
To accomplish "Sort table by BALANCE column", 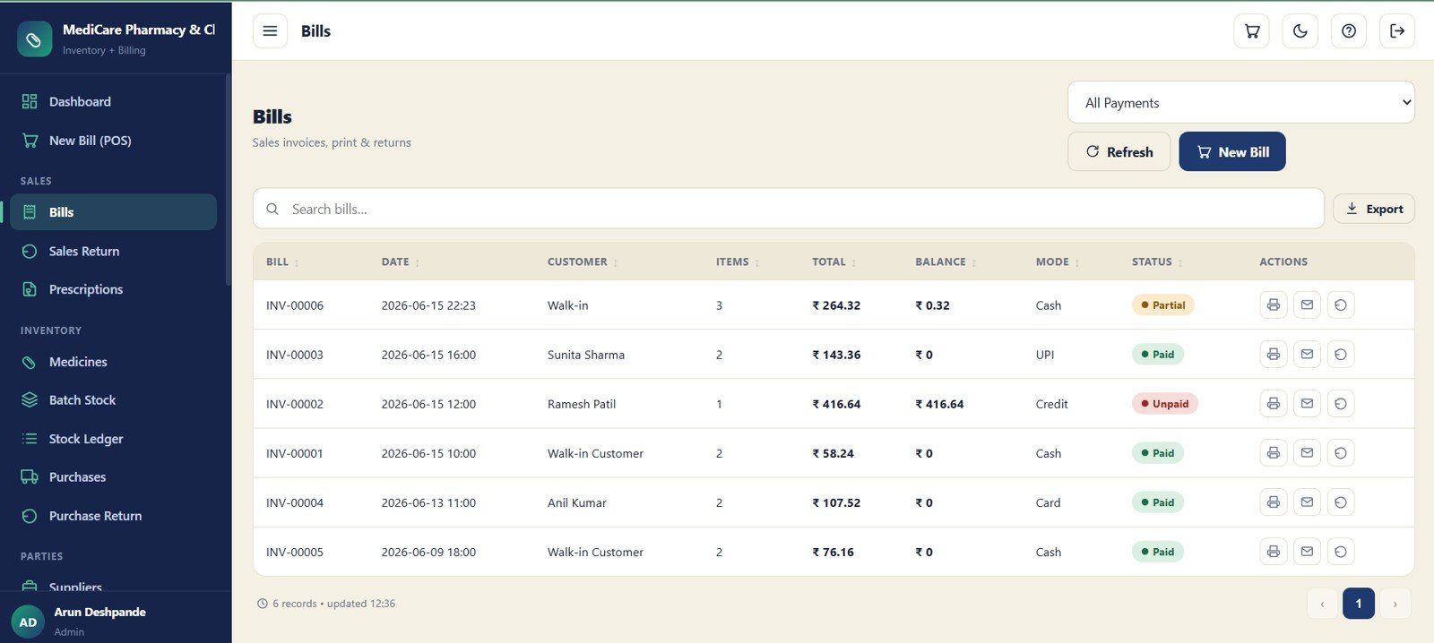I will [x=946, y=262].
